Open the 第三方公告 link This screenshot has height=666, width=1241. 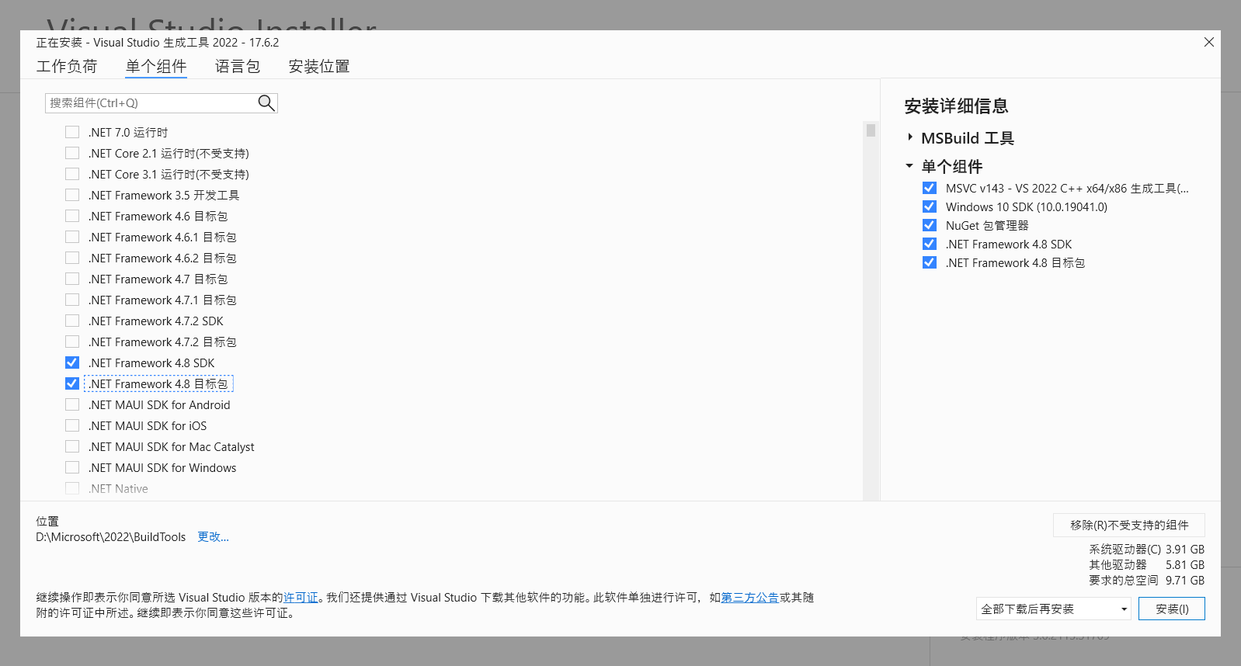[x=750, y=597]
